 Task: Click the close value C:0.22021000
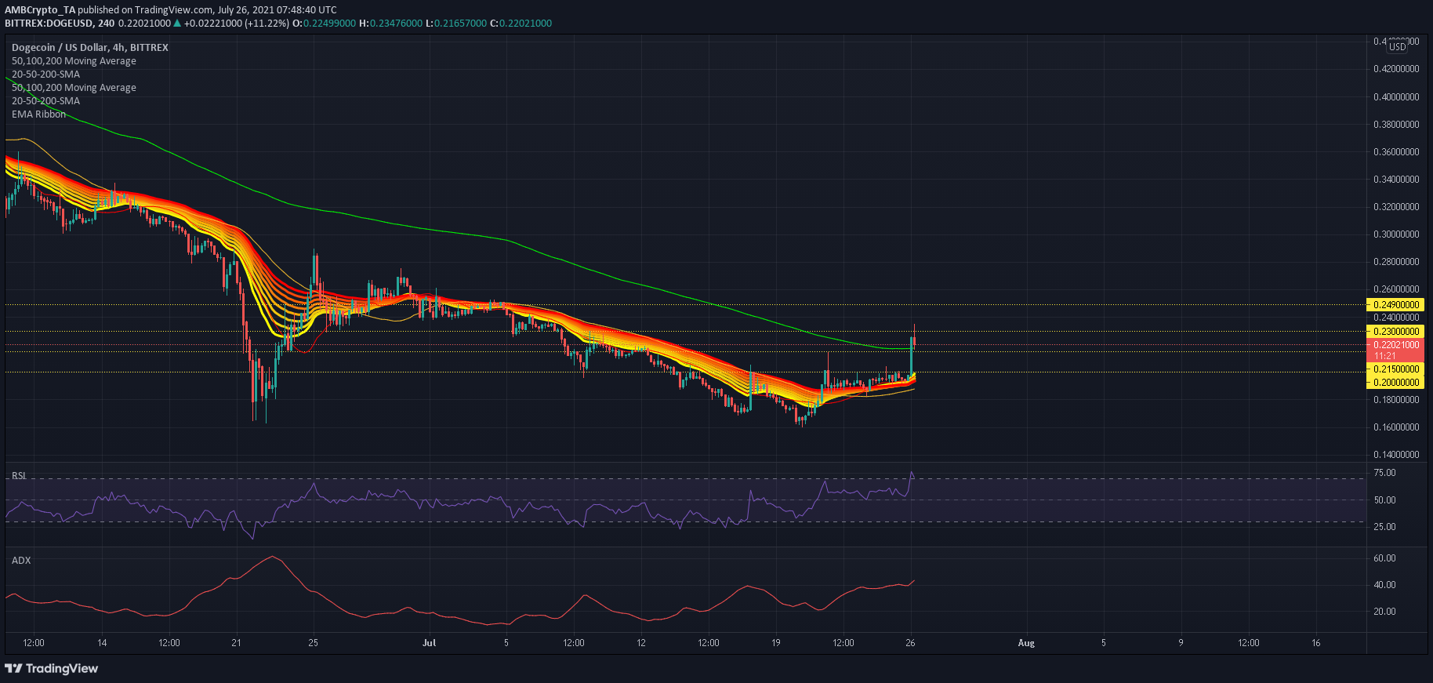(x=521, y=24)
